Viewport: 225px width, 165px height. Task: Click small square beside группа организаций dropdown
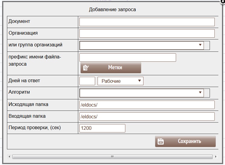coord(207,45)
